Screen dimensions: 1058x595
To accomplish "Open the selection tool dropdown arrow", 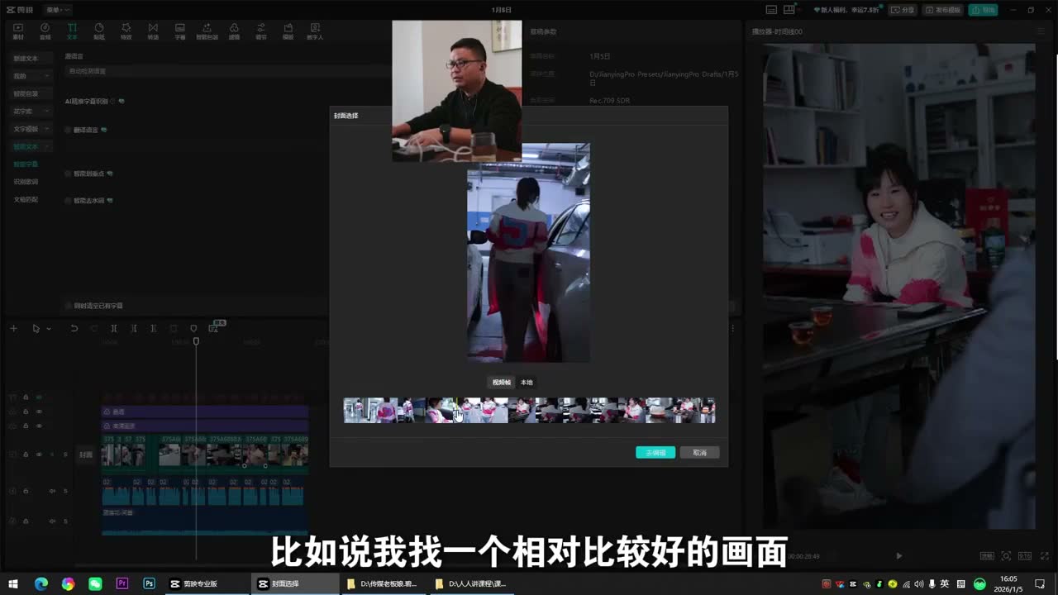I will (x=49, y=329).
